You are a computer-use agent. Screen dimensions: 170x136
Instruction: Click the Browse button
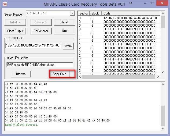(21, 74)
